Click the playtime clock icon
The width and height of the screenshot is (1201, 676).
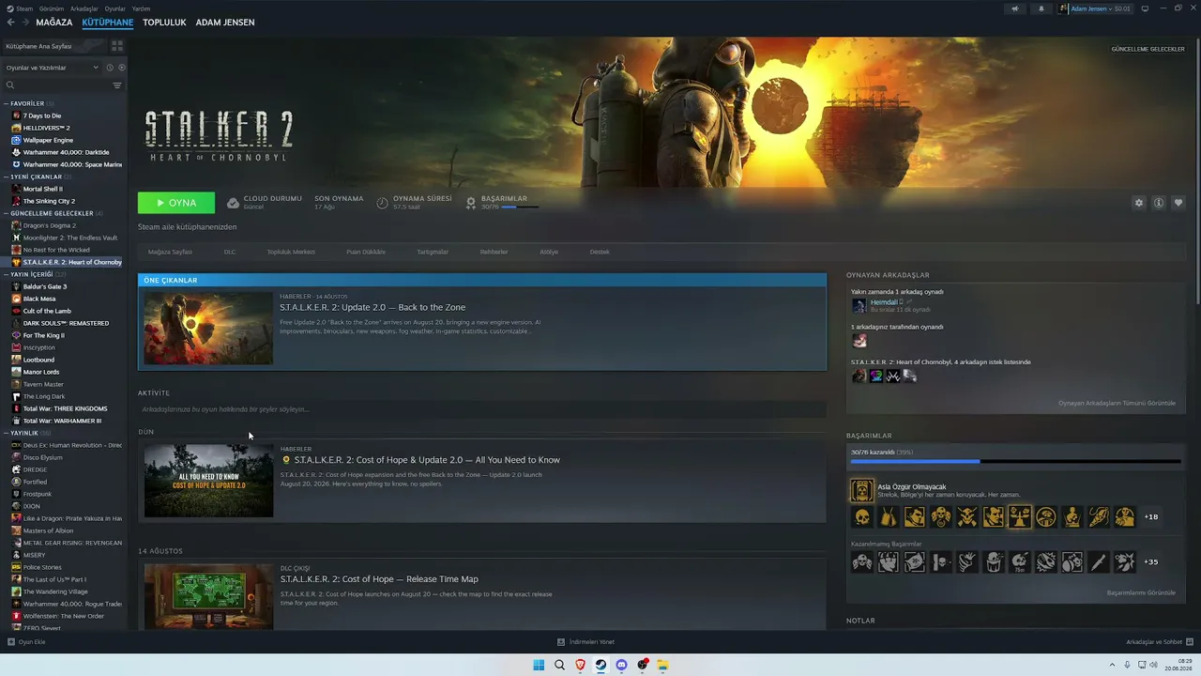point(383,203)
